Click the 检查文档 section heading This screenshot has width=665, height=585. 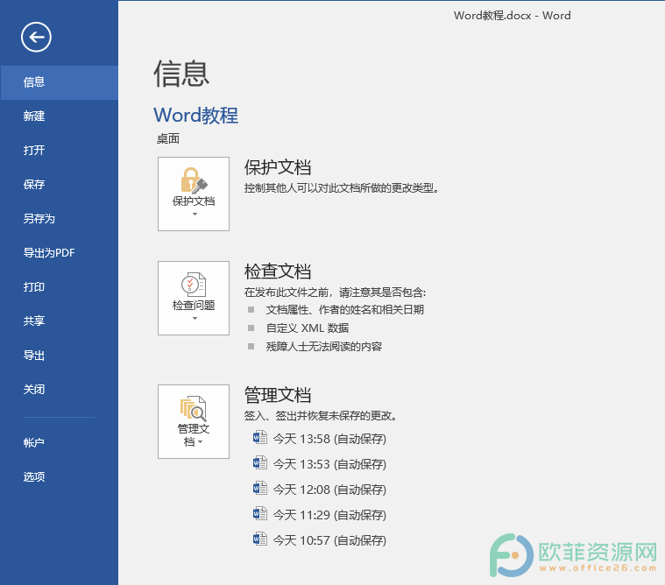[278, 271]
